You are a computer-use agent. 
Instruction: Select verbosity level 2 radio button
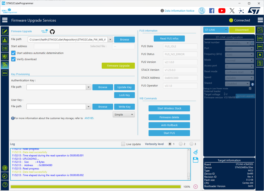(181, 144)
